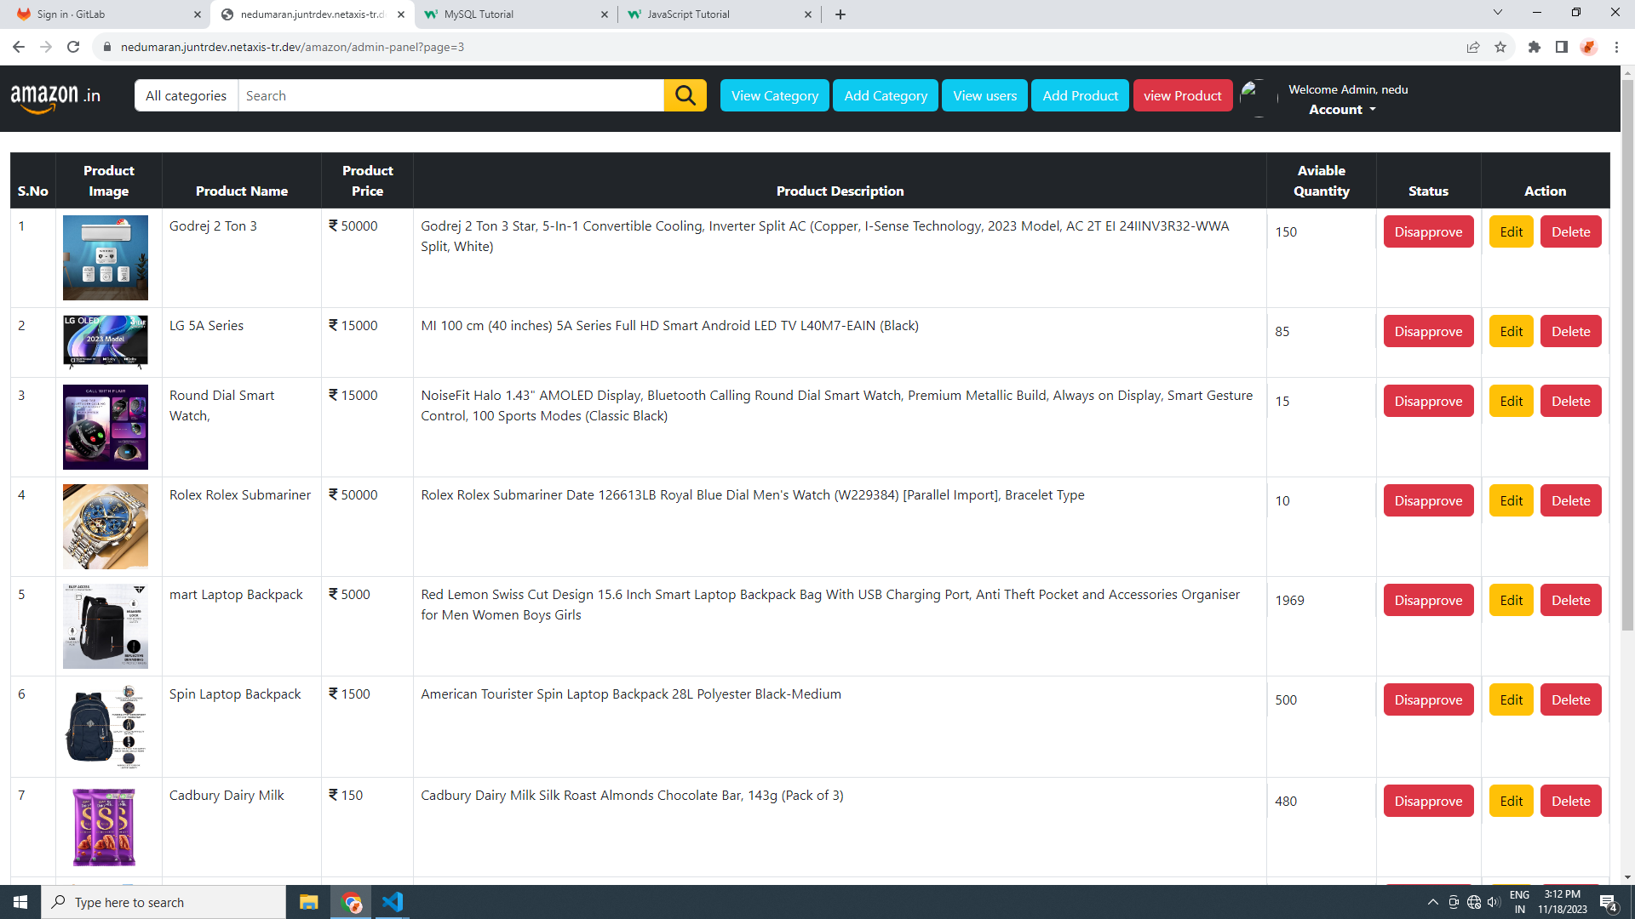Open VS Code from the taskbar
The image size is (1635, 919).
click(x=392, y=902)
